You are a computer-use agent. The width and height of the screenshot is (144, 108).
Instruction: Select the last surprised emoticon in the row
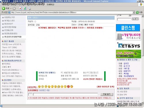pyautogui.click(x=72, y=87)
